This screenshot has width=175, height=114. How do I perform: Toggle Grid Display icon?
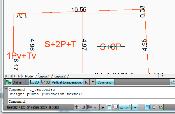point(90,107)
